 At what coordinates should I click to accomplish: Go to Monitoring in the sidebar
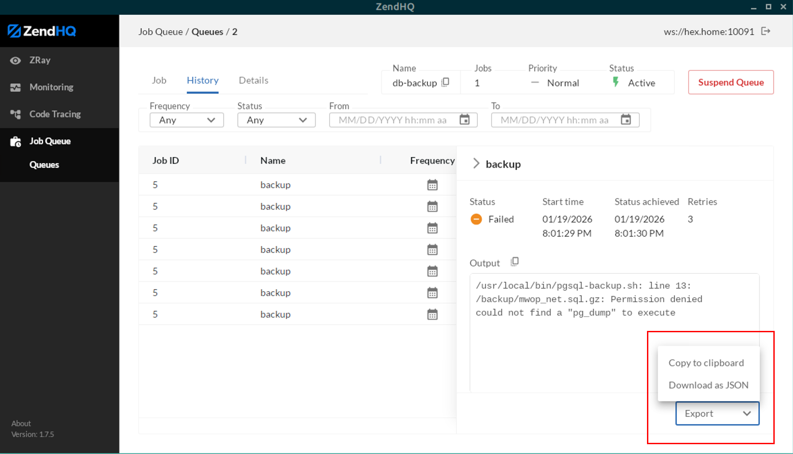click(51, 87)
